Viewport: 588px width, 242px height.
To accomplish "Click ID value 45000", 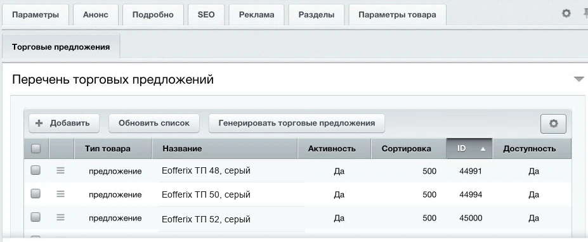I will tap(471, 218).
